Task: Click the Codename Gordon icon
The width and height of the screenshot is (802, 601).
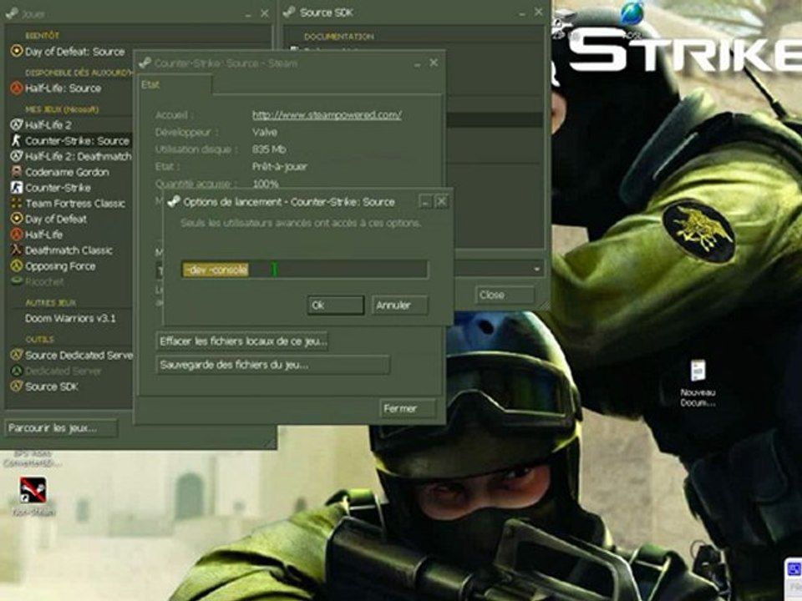Action: click(17, 172)
